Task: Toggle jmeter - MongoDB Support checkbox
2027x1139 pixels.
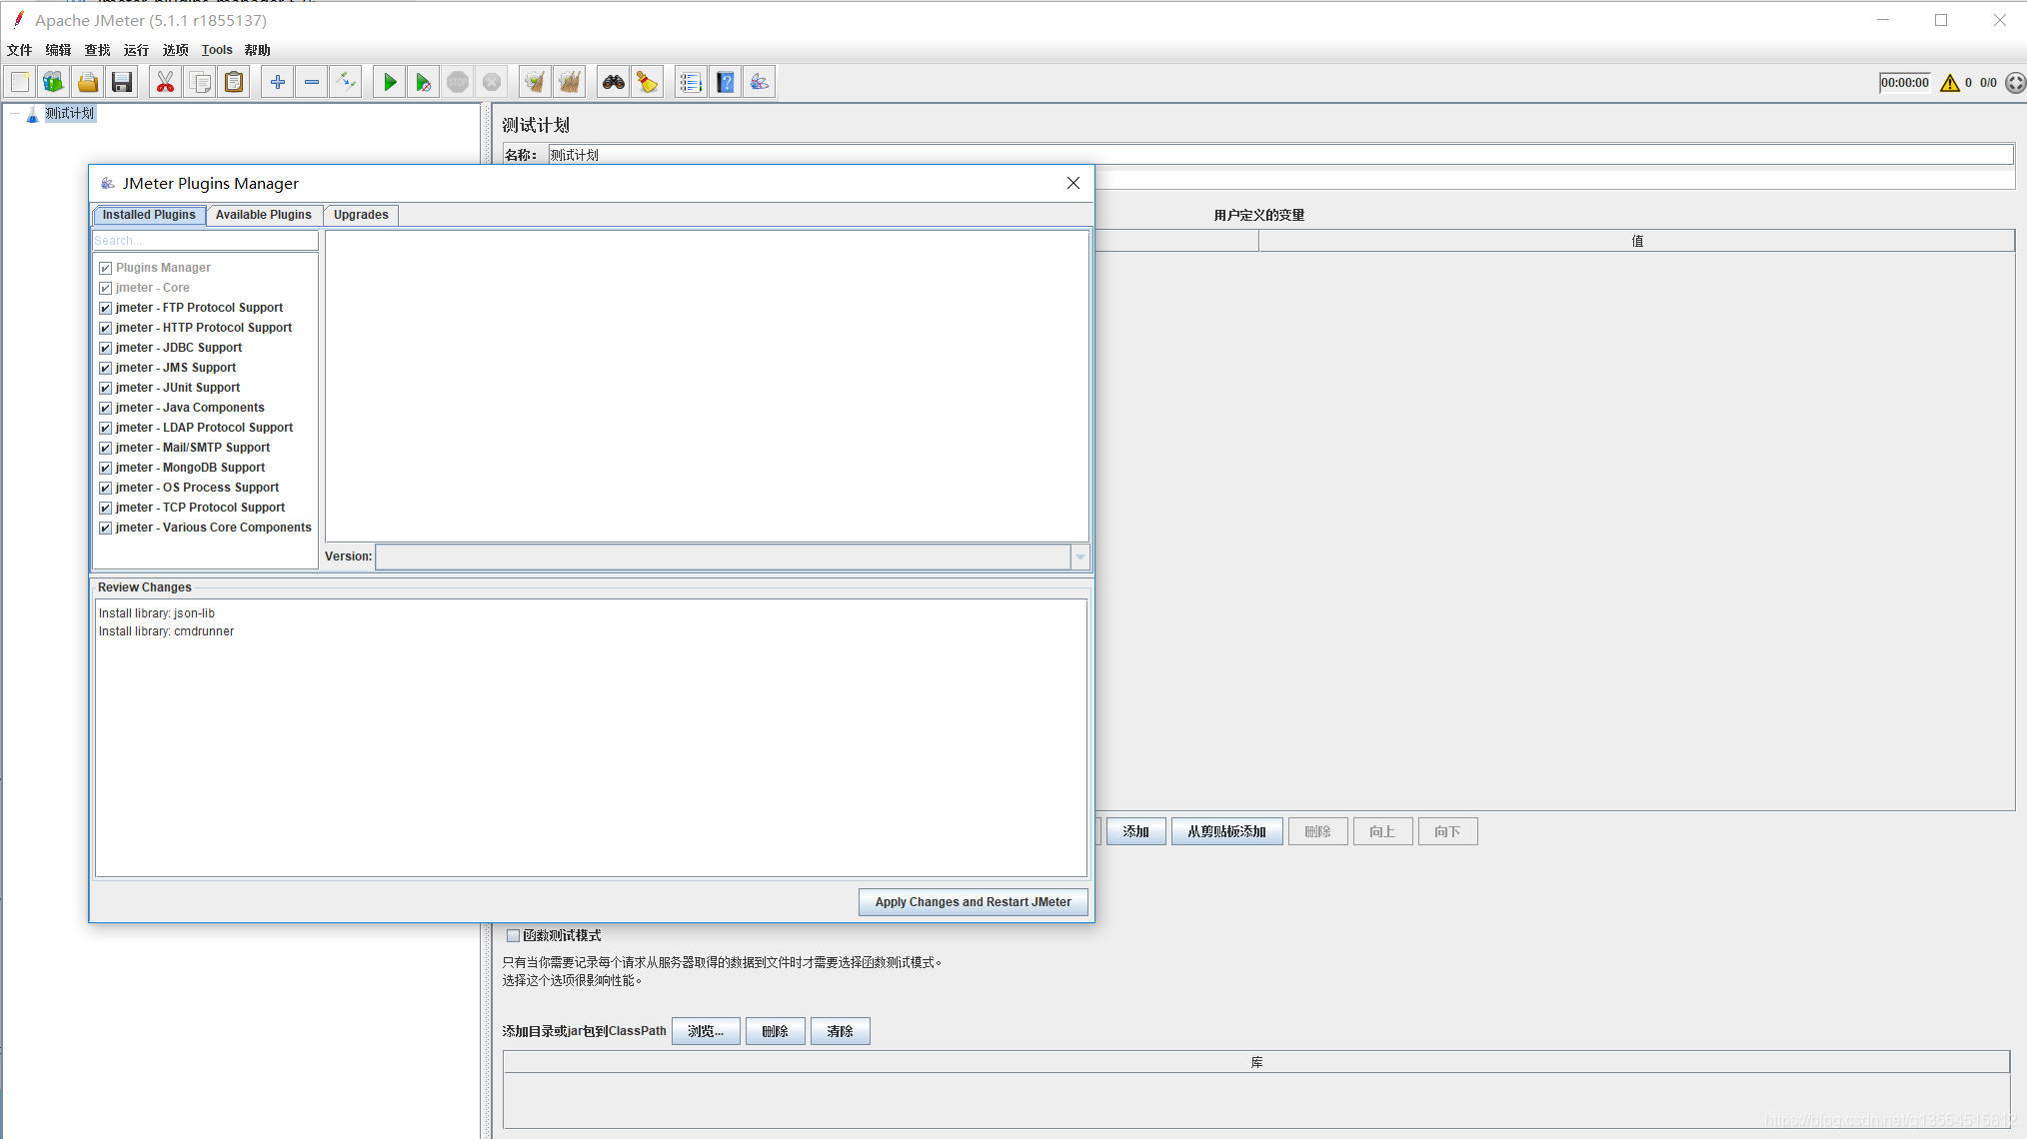Action: pyautogui.click(x=105, y=468)
